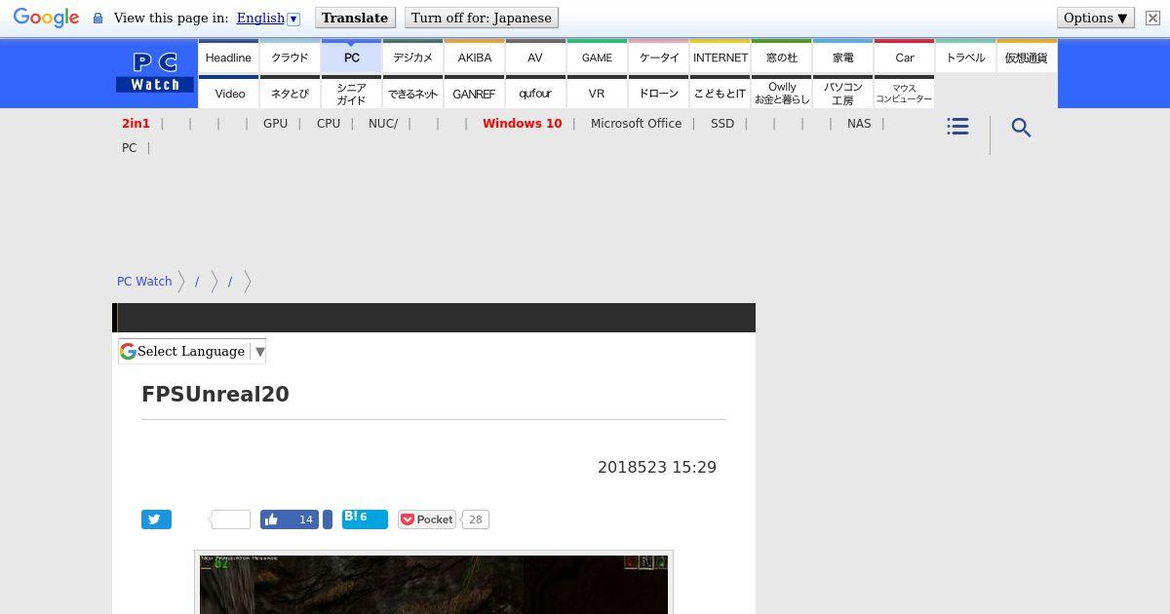Open the GAME tab
Image resolution: width=1170 pixels, height=614 pixels.
(597, 58)
